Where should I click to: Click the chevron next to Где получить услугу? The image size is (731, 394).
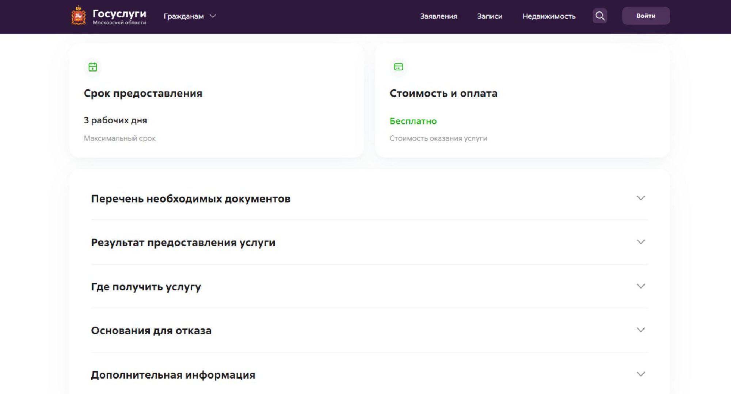pyautogui.click(x=640, y=286)
